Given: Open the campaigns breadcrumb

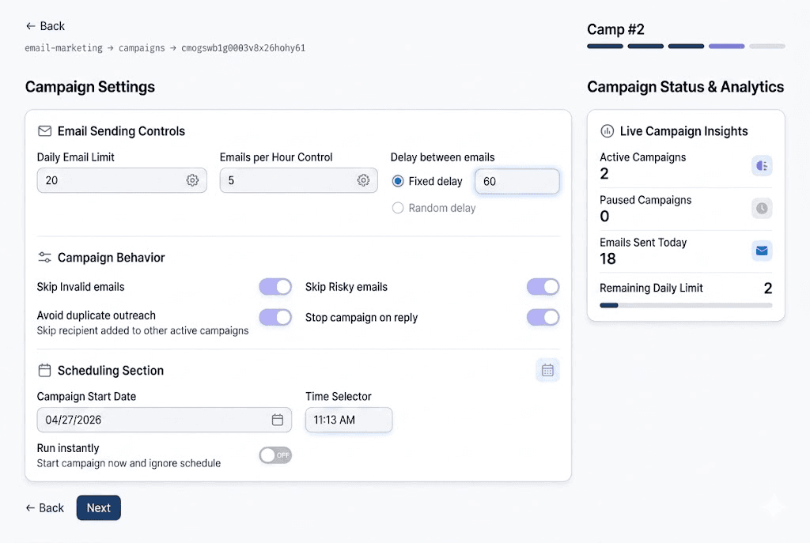Looking at the screenshot, I should [x=142, y=48].
